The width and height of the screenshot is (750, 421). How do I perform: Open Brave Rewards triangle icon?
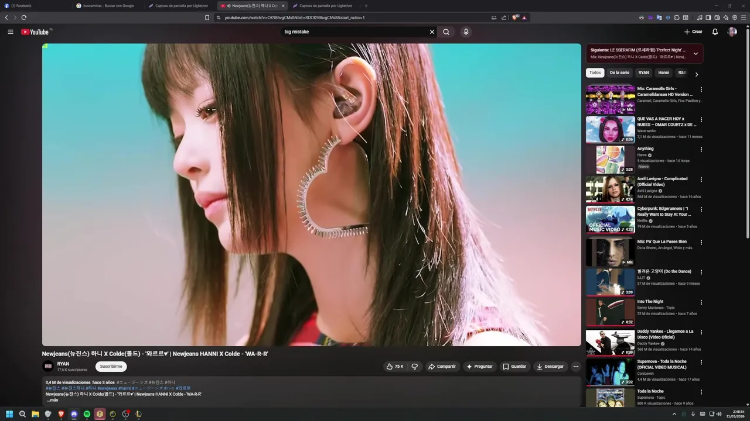(x=524, y=18)
